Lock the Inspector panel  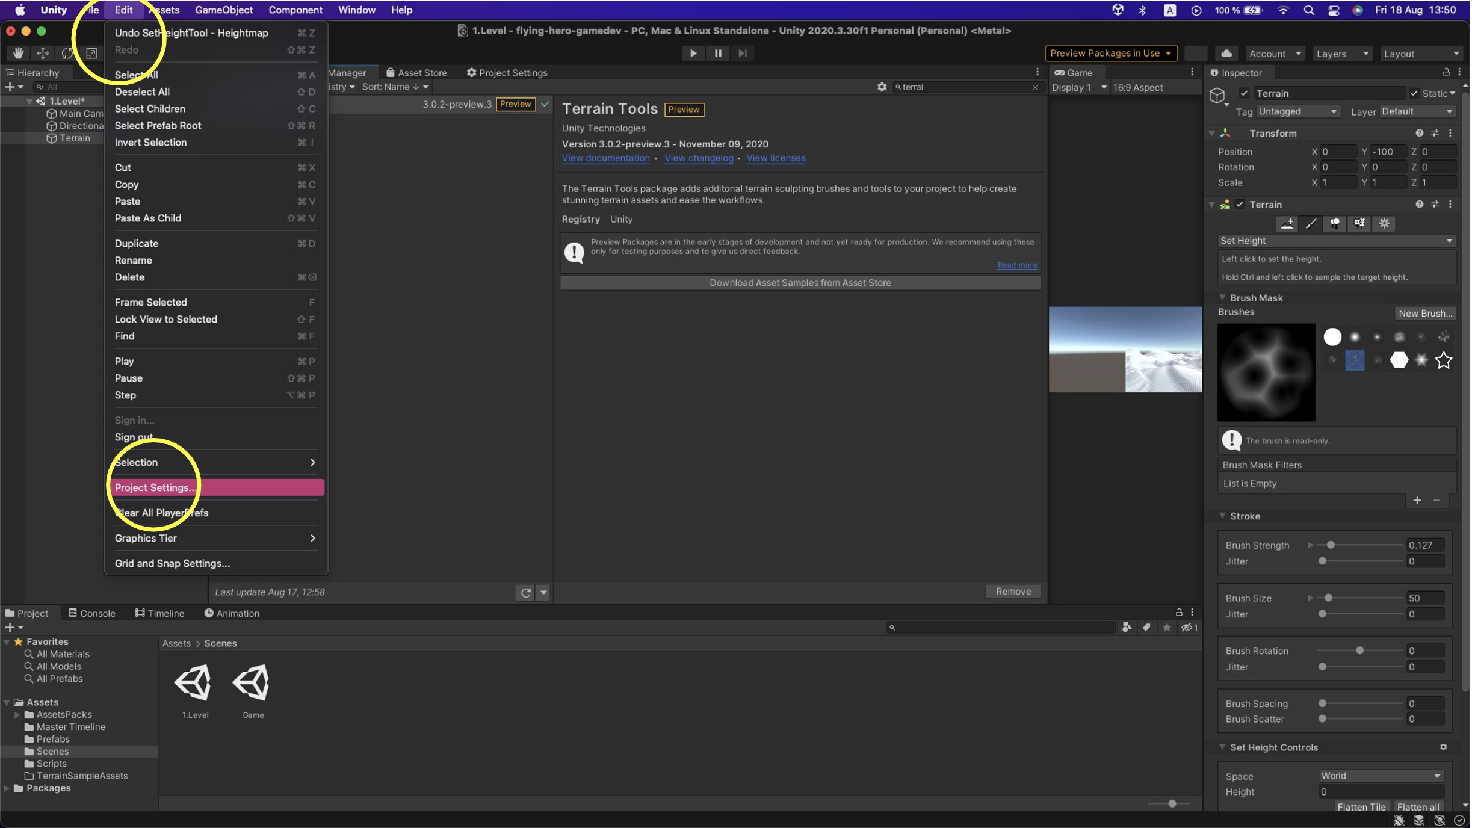pos(1446,72)
